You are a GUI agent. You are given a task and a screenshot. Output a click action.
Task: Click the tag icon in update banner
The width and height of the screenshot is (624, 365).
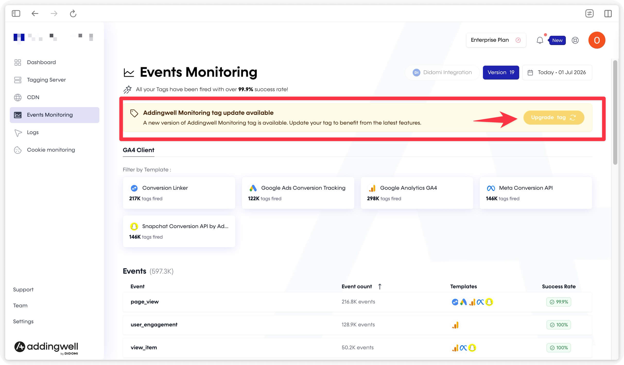(134, 113)
